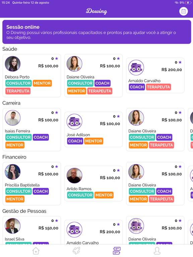Tap MENTOR tag on José Adilson's card
This screenshot has height=257, width=193.
94,141
